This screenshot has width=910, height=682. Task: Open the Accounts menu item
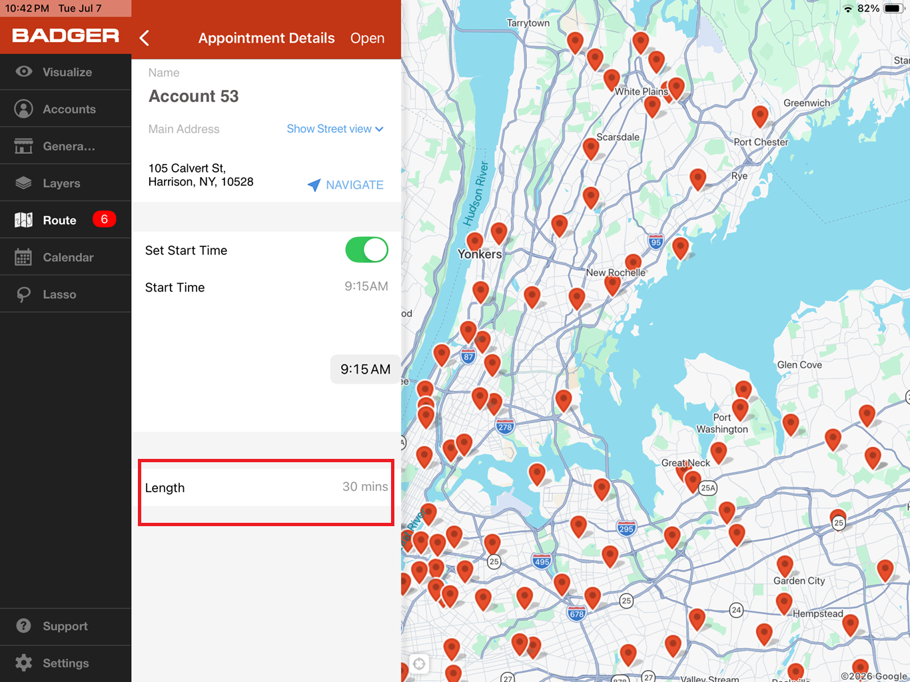pyautogui.click(x=65, y=109)
